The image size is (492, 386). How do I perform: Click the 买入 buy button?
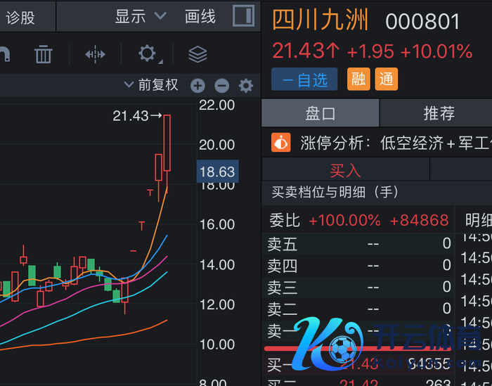coord(345,170)
